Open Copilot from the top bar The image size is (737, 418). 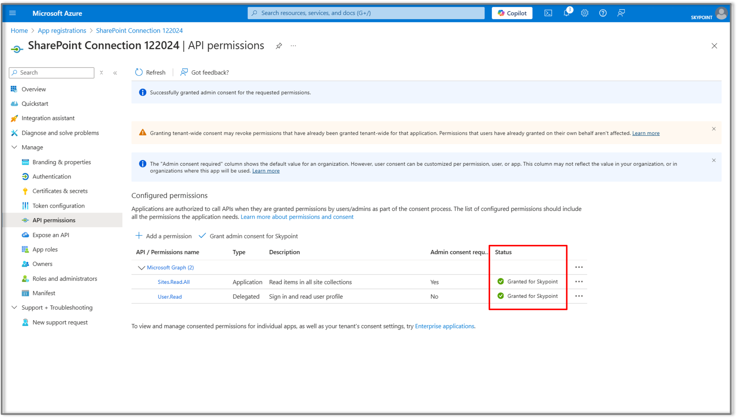click(x=512, y=13)
